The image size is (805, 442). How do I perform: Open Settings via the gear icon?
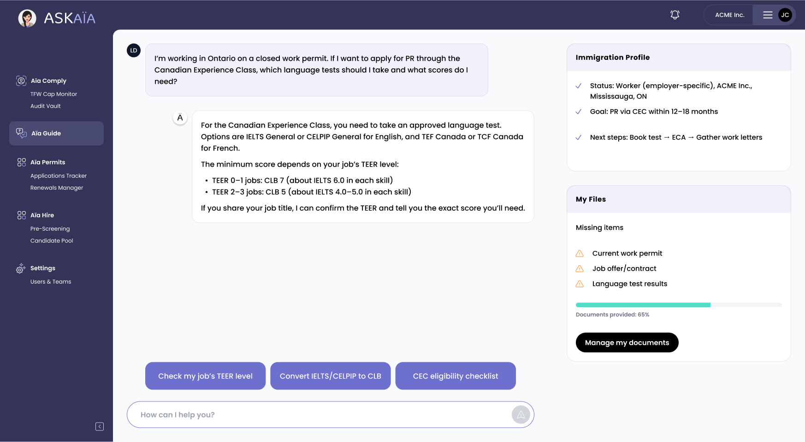(x=21, y=268)
